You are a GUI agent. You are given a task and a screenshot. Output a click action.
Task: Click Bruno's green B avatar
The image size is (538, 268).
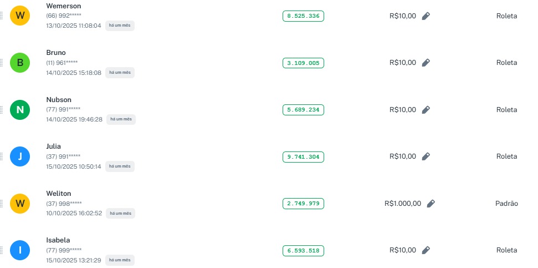coord(21,63)
